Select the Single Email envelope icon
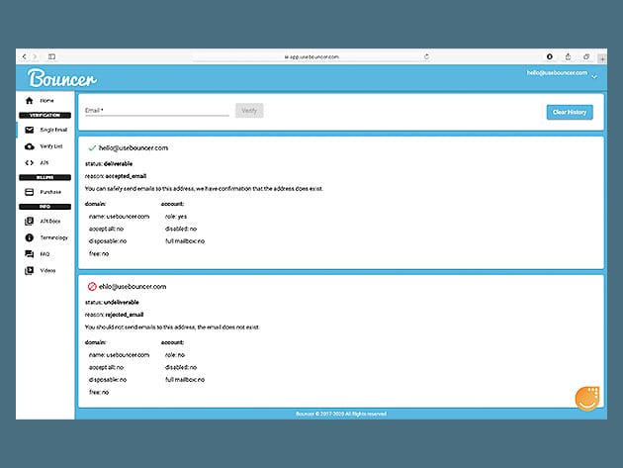623x468 pixels. [x=29, y=130]
